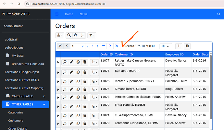Open the Home menu item
224x130 pixels.
point(69,14)
